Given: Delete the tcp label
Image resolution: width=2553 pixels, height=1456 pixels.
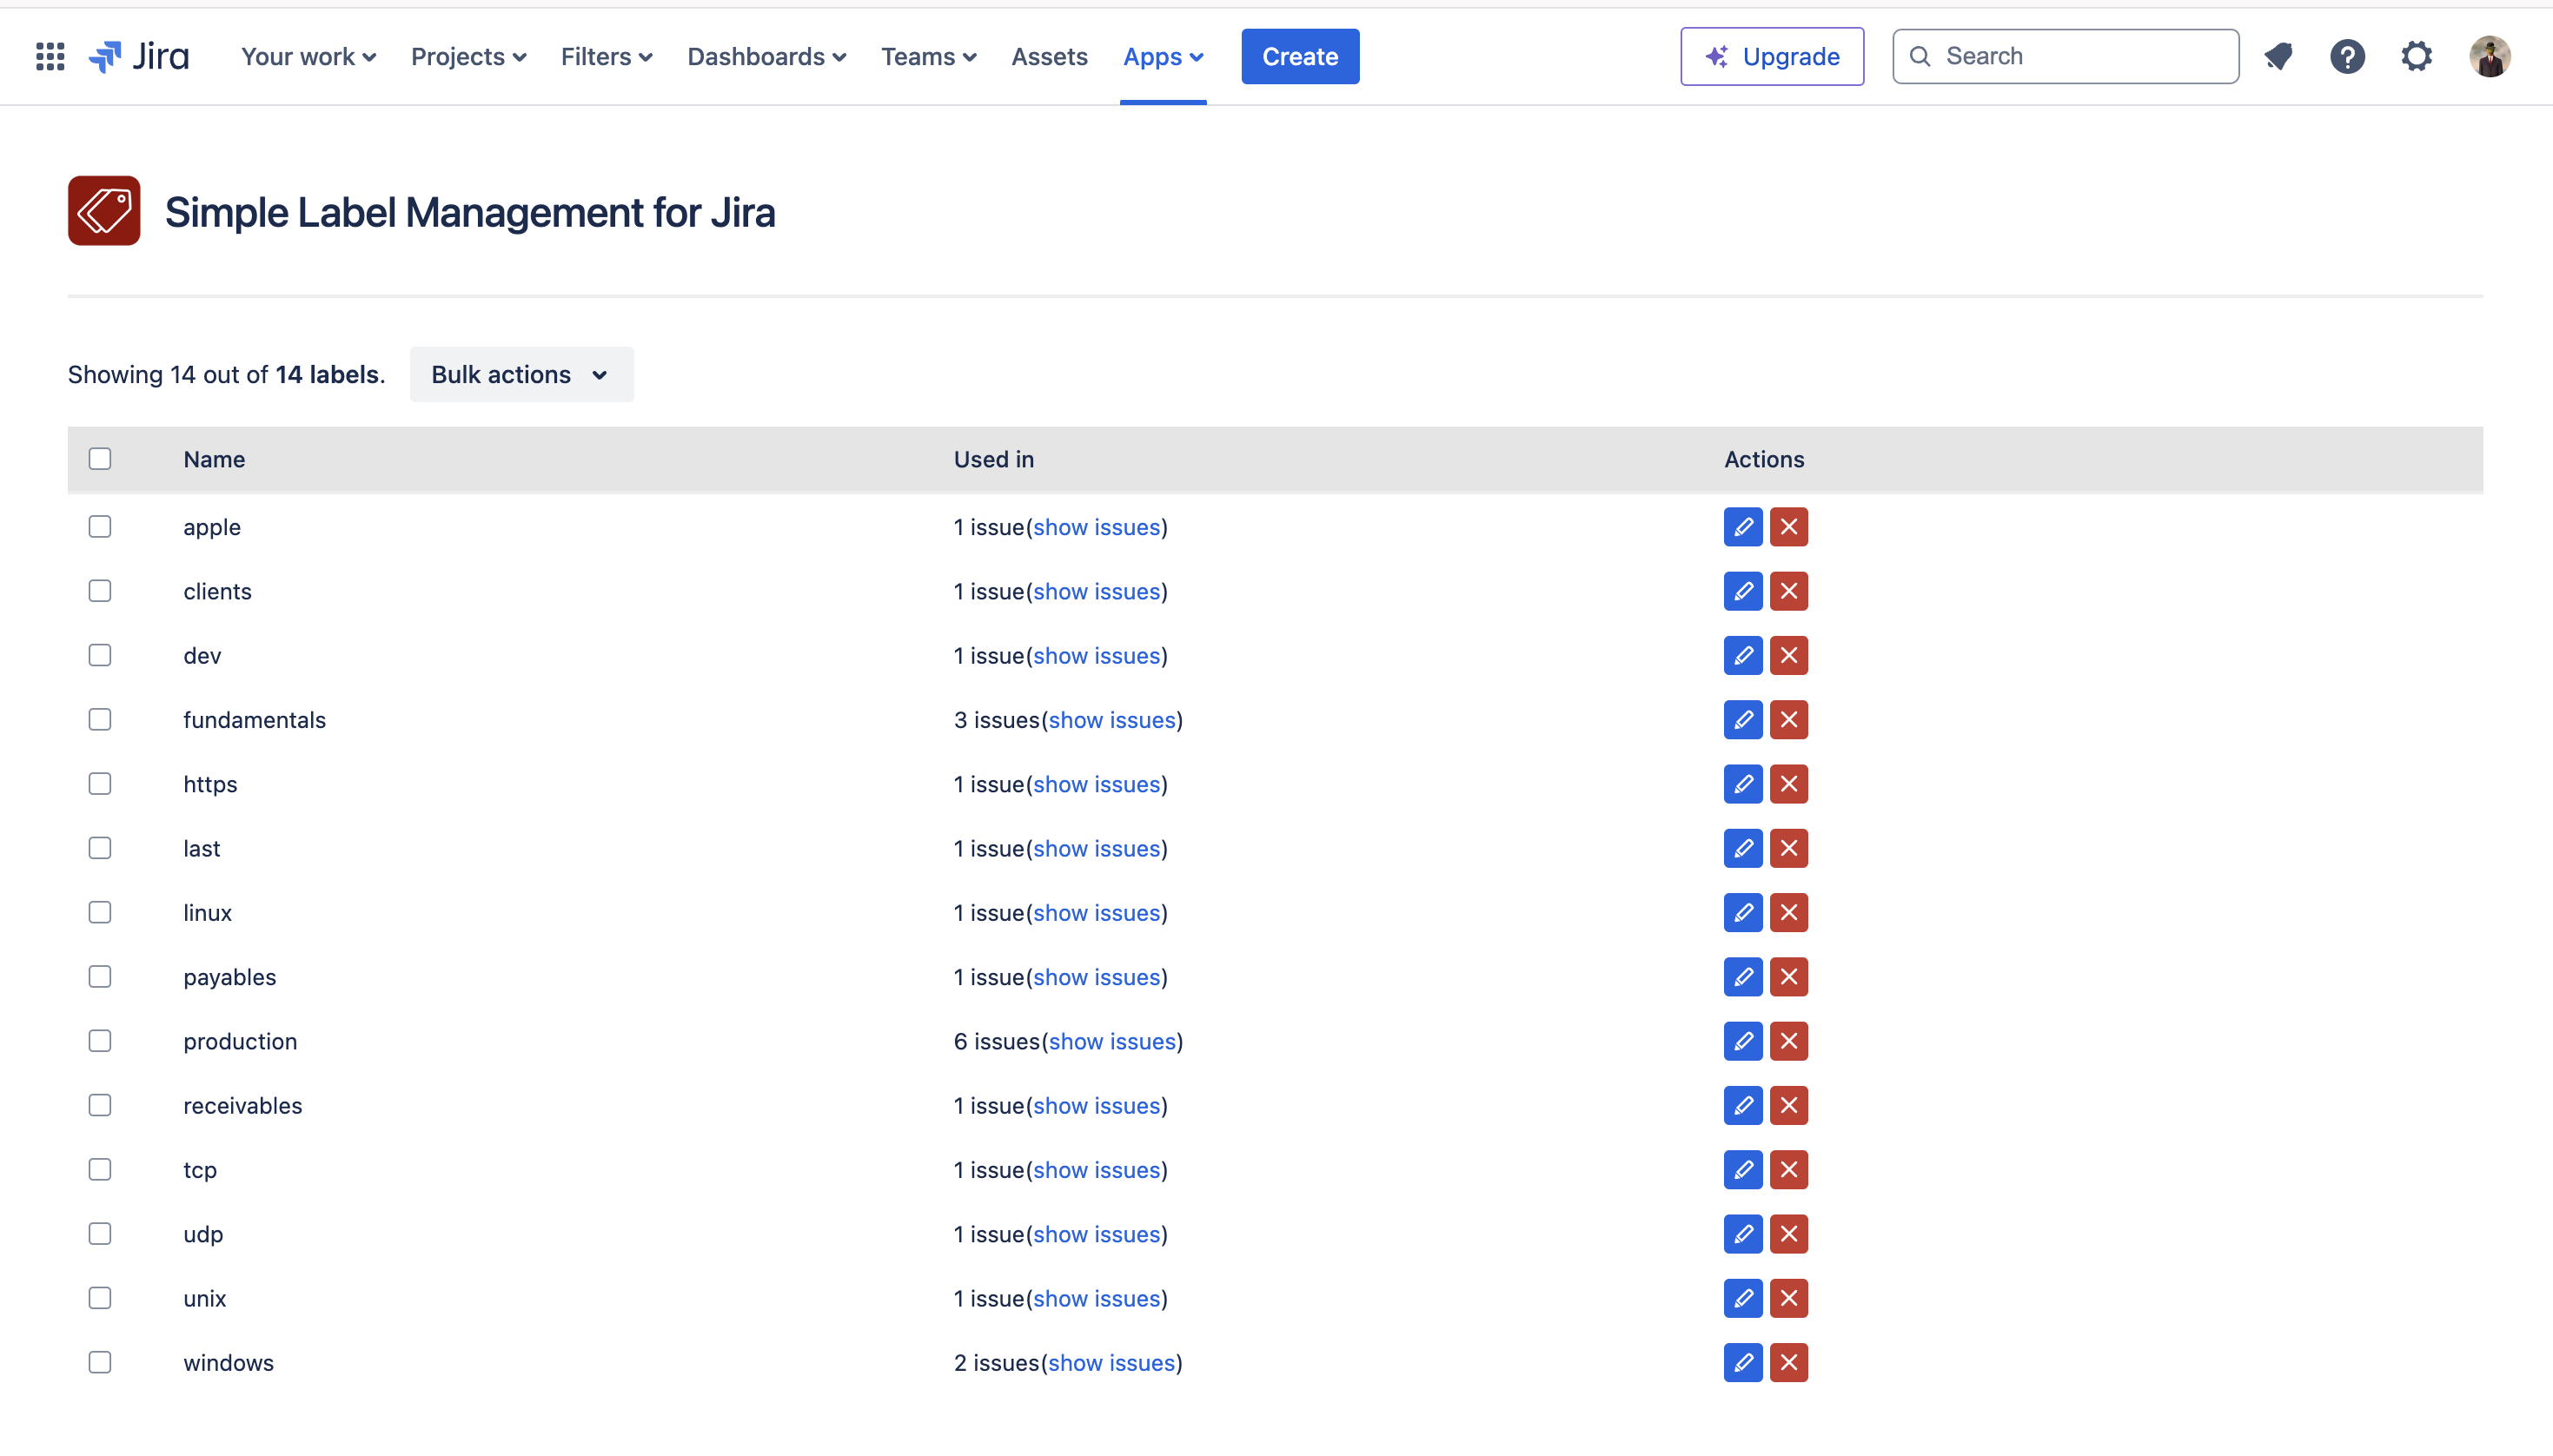Looking at the screenshot, I should 1788,1169.
